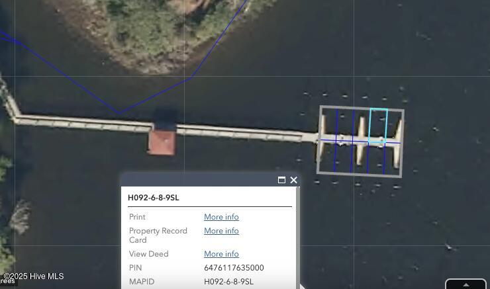Click the Hive MLS copyright text
The image size is (490, 289).
click(x=33, y=276)
